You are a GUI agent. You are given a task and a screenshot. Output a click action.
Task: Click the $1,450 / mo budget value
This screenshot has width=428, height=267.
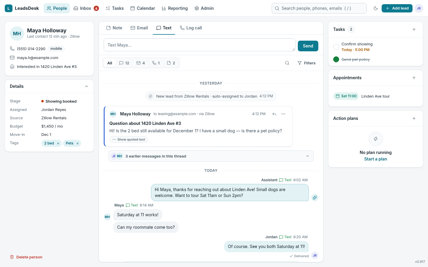point(52,126)
